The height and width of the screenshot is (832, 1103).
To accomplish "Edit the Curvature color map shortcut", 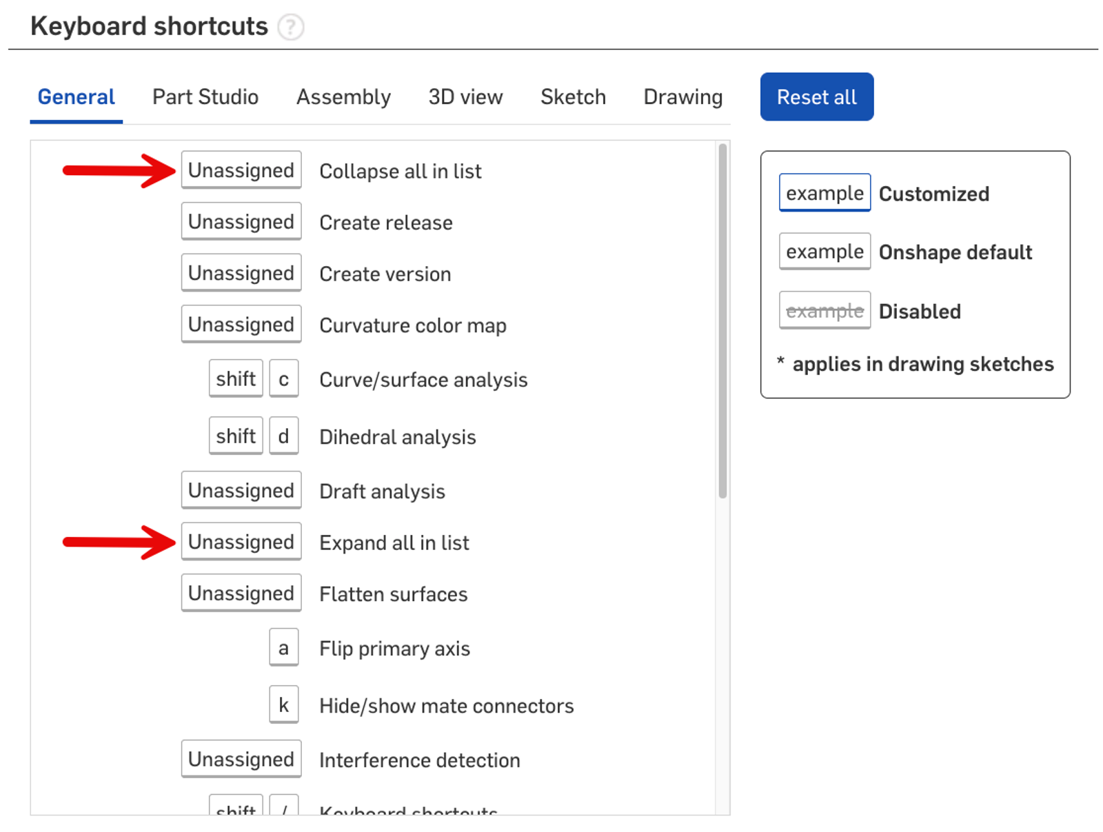I will [x=241, y=325].
